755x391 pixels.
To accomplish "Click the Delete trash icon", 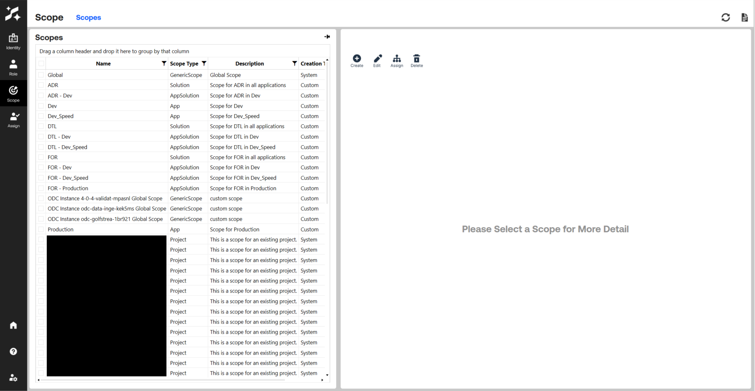I will pos(417,61).
